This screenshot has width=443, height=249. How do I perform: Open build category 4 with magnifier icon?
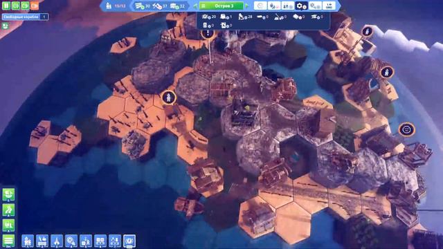[71, 241]
